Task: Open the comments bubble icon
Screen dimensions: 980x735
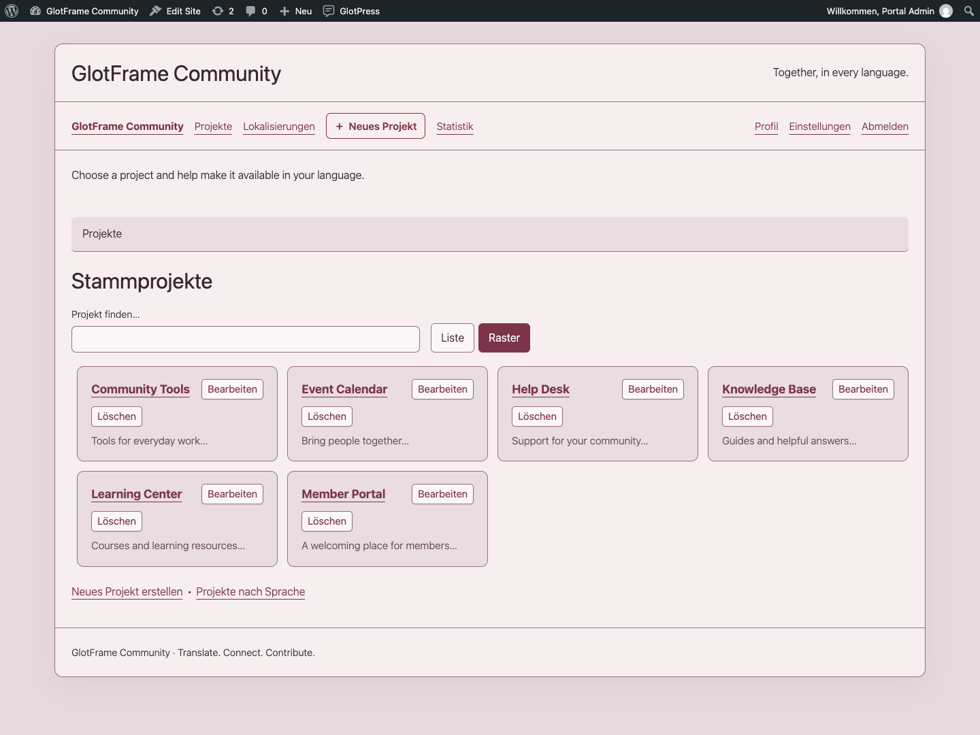Action: pyautogui.click(x=257, y=11)
